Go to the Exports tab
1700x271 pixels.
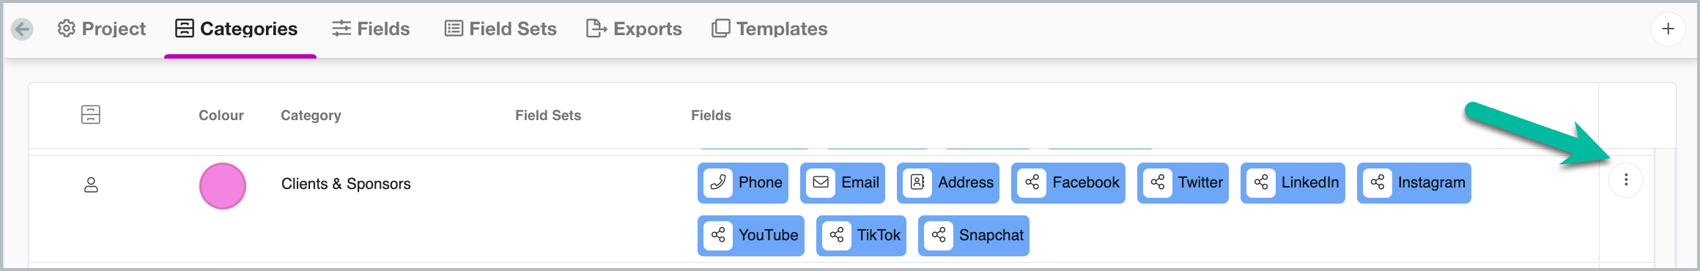634,29
